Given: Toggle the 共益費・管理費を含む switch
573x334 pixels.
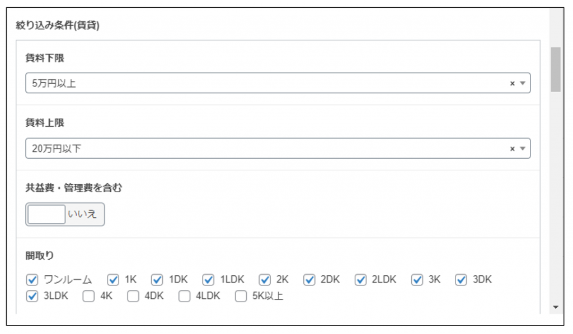Looking at the screenshot, I should (x=65, y=214).
